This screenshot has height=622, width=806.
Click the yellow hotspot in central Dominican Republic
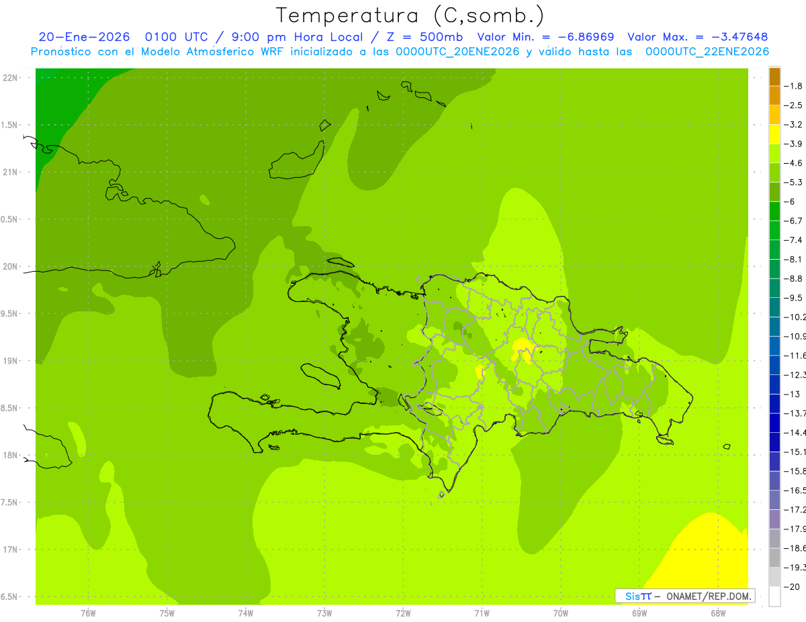(x=523, y=349)
